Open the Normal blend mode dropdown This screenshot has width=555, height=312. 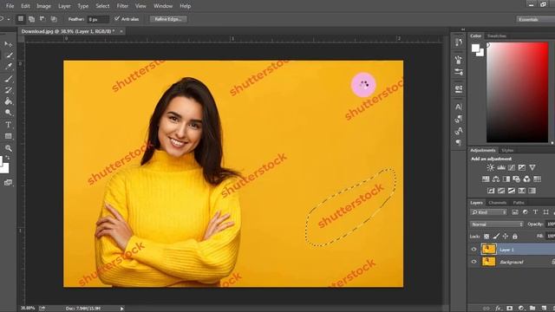(497, 224)
